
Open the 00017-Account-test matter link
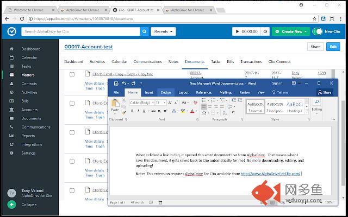point(88,47)
